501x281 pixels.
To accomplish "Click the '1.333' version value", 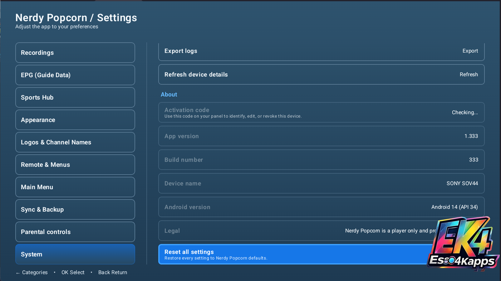I will tap(471, 136).
